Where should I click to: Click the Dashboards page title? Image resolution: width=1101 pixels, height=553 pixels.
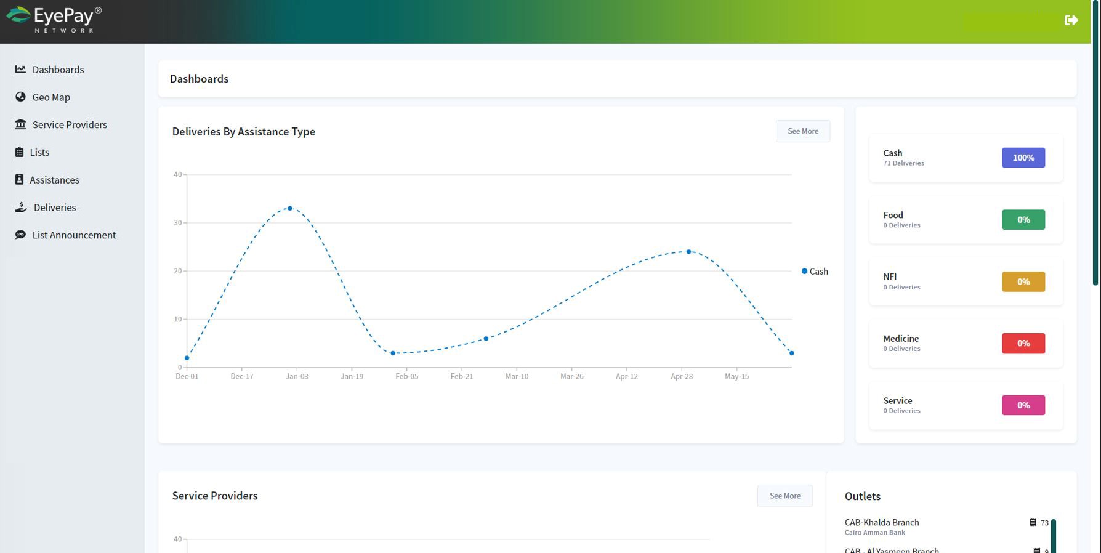(199, 79)
